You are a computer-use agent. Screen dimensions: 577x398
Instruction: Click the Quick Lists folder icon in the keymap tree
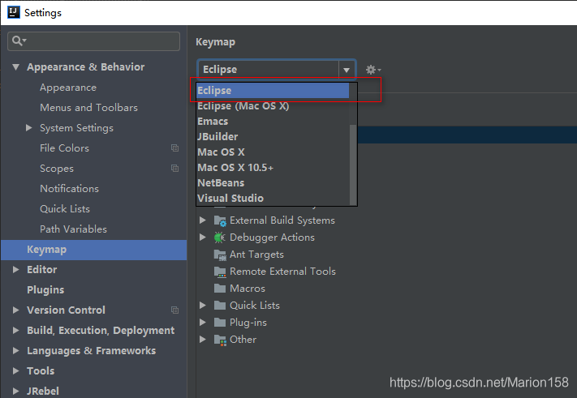(220, 305)
